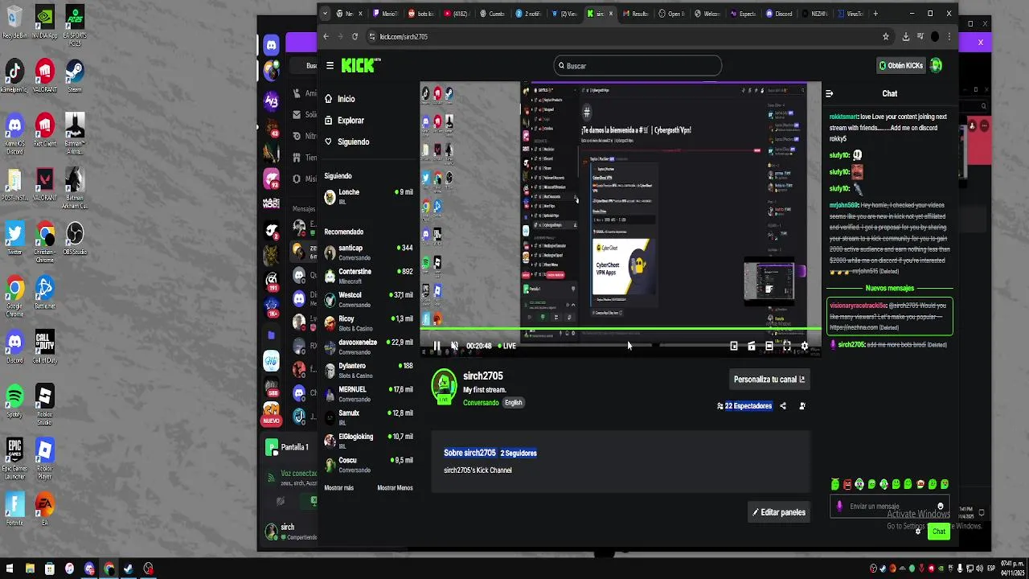Open Dylantero recommended channel
Screen dimensions: 1029x579
369,370
